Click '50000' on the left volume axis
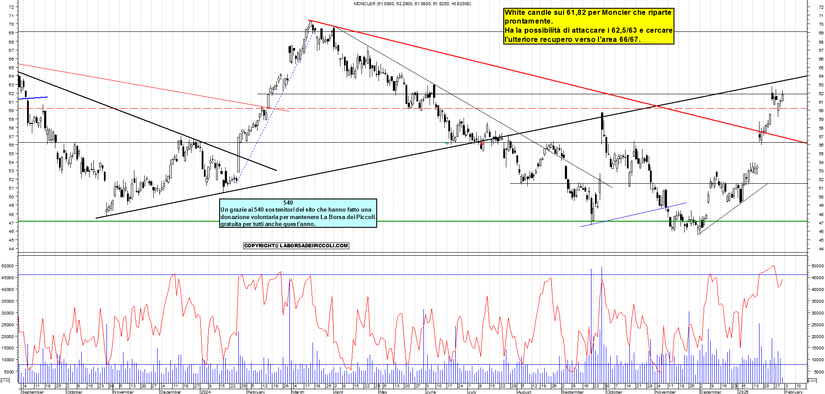This screenshot has height=394, width=825. [9, 266]
